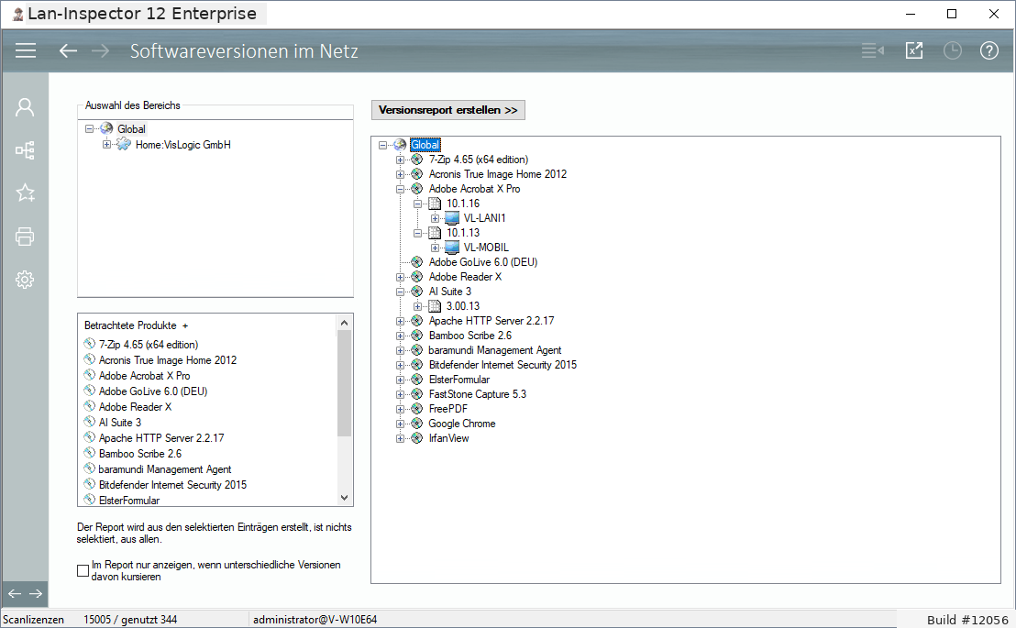Select AI Suite 3 in product list
This screenshot has width=1016, height=628.
(x=120, y=423)
